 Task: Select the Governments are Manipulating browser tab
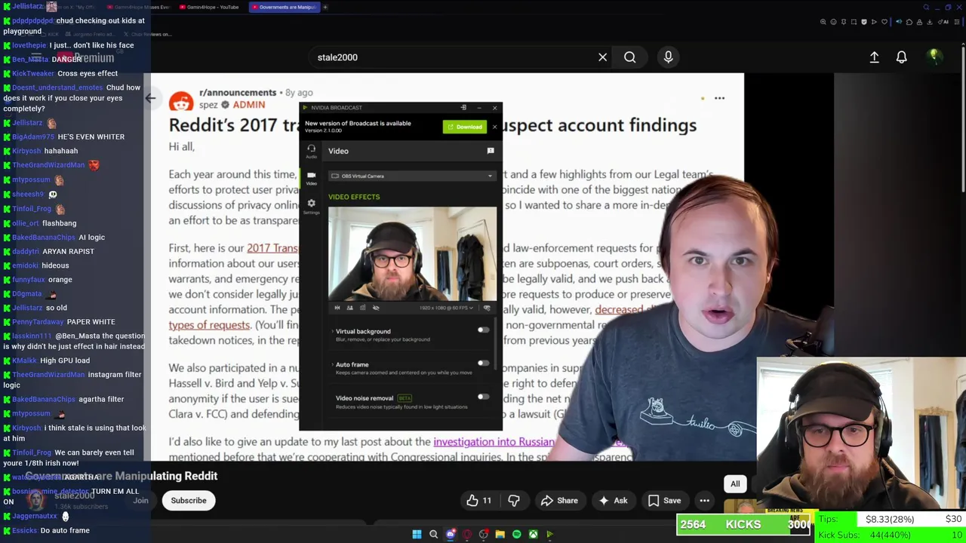point(283,7)
